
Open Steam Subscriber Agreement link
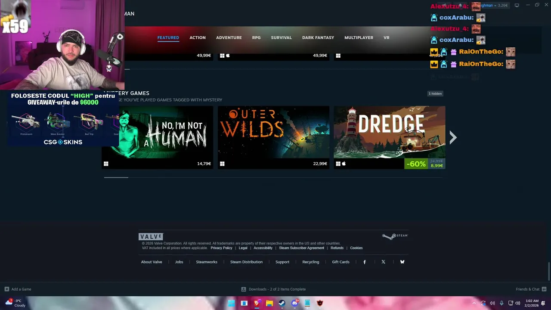[302, 248]
